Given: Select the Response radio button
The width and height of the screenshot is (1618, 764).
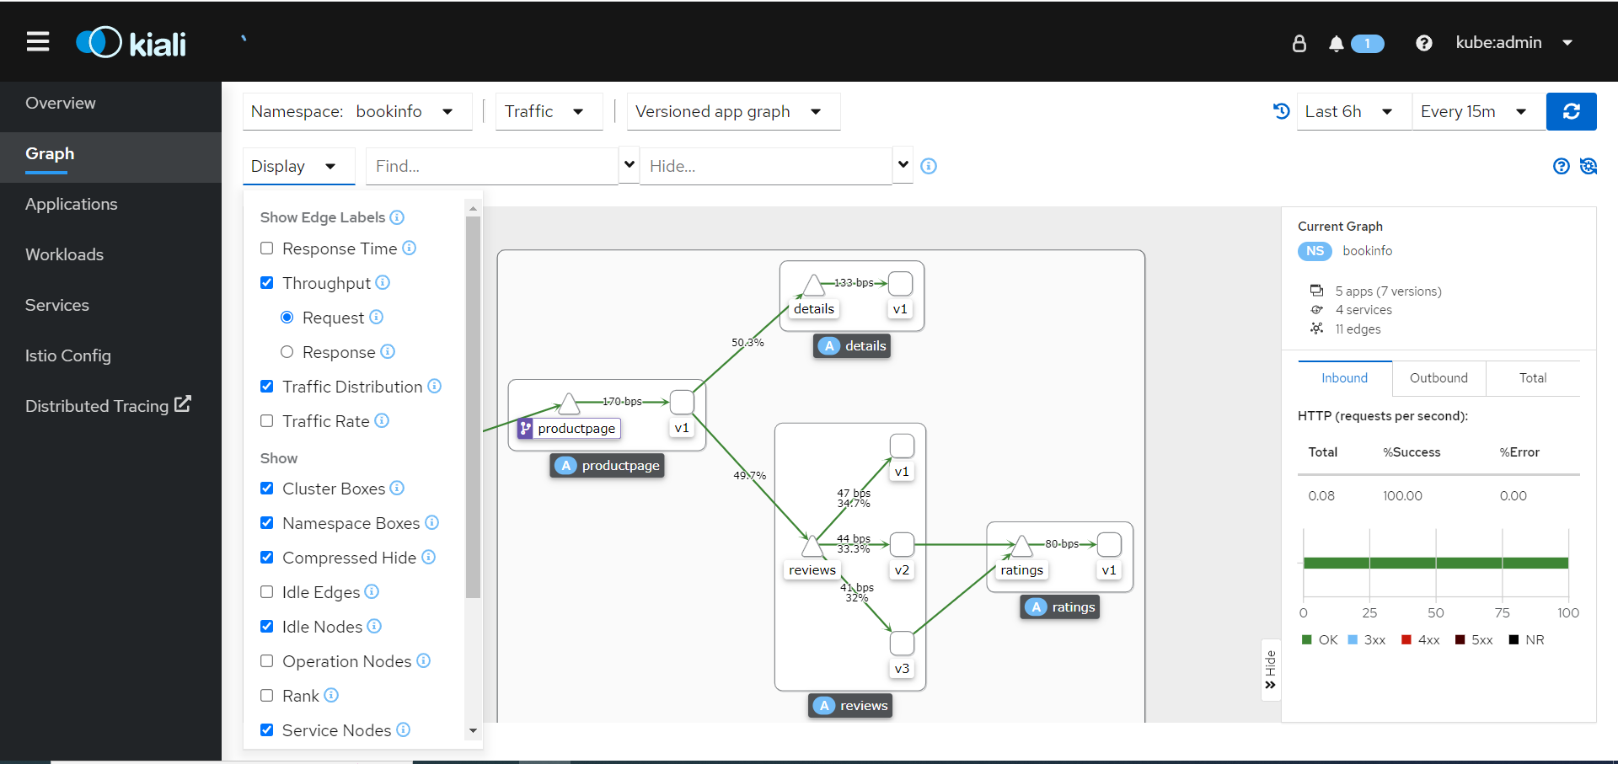Looking at the screenshot, I should [x=287, y=352].
